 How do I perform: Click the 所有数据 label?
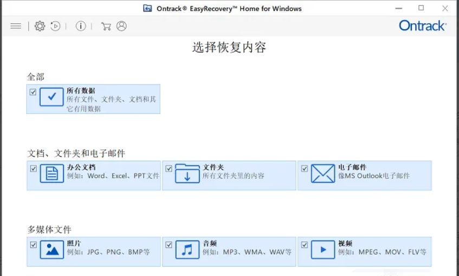(81, 91)
